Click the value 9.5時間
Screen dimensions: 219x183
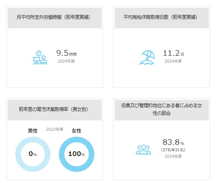click(67, 53)
